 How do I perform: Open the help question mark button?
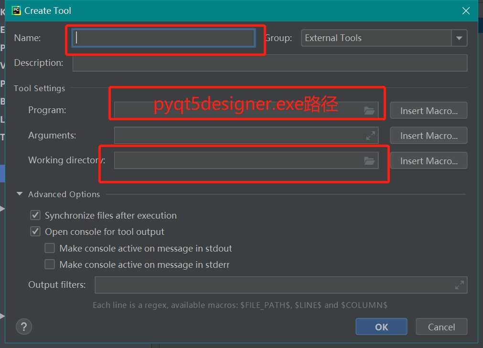pyautogui.click(x=24, y=327)
